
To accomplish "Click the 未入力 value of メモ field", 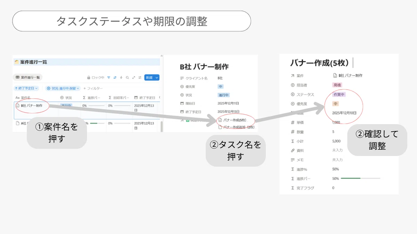I will coord(337,160).
